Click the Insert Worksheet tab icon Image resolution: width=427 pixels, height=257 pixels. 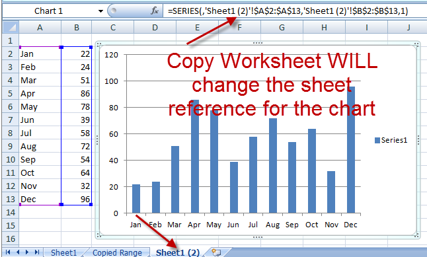coord(217,252)
